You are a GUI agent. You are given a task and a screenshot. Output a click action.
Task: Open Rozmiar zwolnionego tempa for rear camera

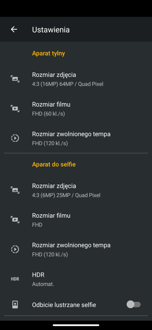[76, 139]
